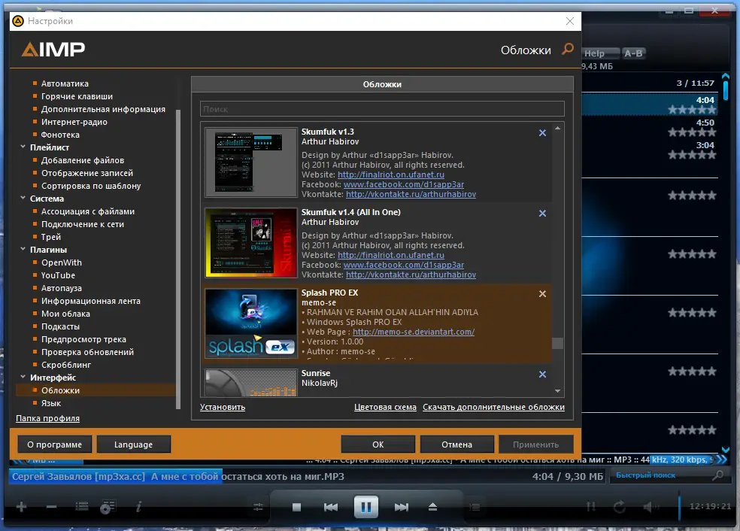Stop playback in the player window
The image size is (740, 531).
296,508
